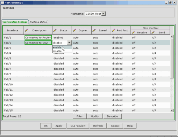Click the Refresh button

point(98,126)
